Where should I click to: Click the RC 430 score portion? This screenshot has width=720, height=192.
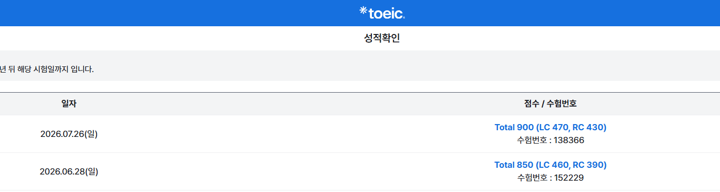point(589,127)
